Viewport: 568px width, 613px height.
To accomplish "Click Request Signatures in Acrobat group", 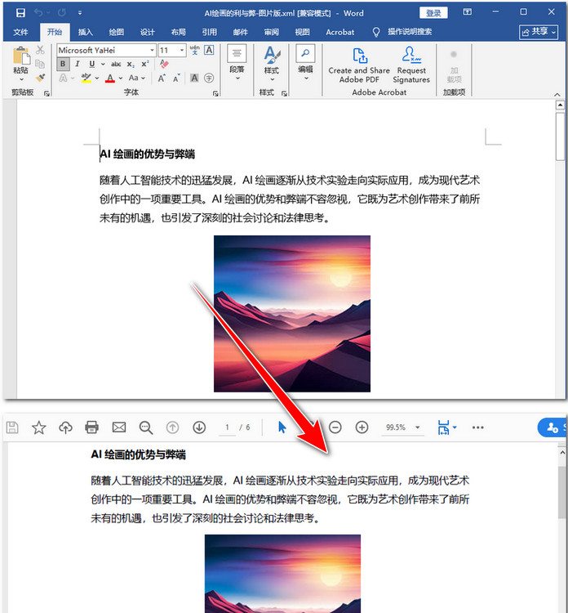I will pyautogui.click(x=411, y=65).
